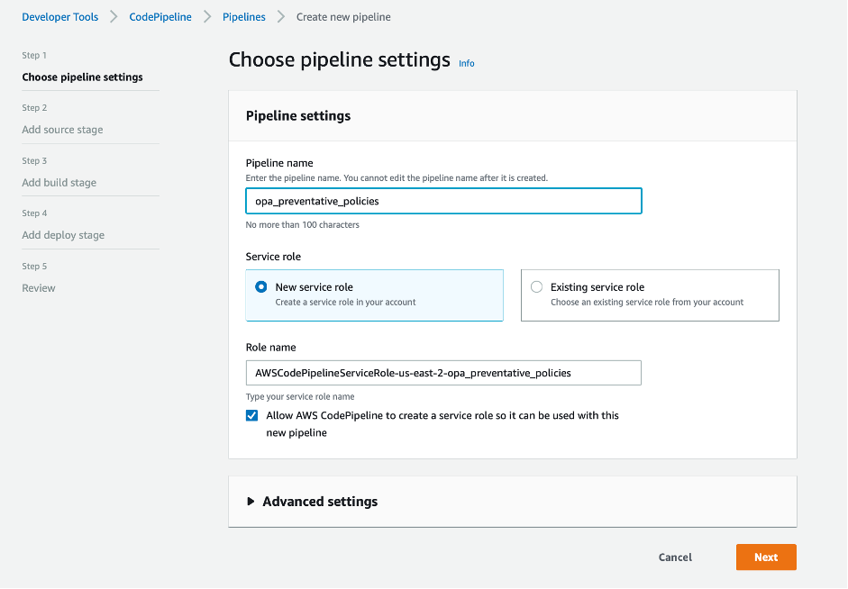
Task: Choose Existing service role instead
Action: tap(537, 286)
